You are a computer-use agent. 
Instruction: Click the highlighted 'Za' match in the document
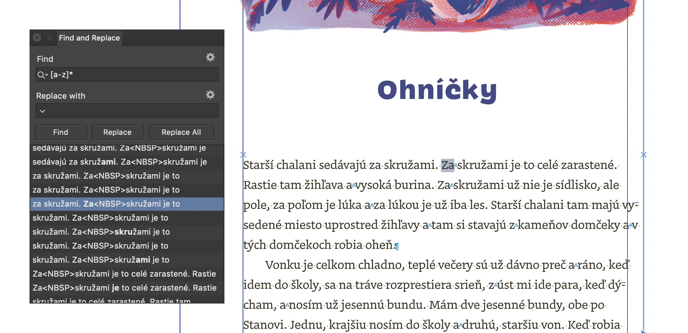tap(447, 166)
